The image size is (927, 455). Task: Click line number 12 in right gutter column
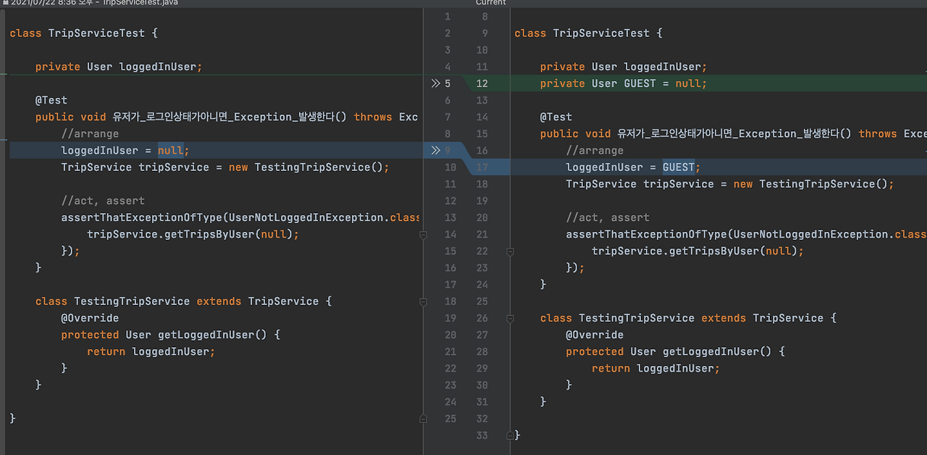point(482,83)
